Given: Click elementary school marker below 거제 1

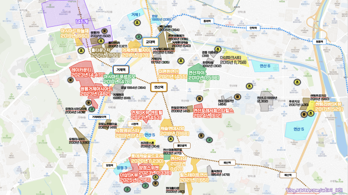Looking at the screenshot, I should 137,22.
